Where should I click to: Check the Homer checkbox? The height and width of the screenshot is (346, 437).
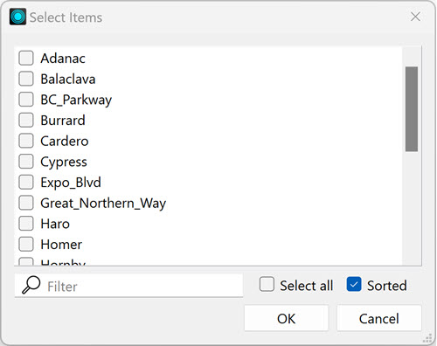[26, 244]
